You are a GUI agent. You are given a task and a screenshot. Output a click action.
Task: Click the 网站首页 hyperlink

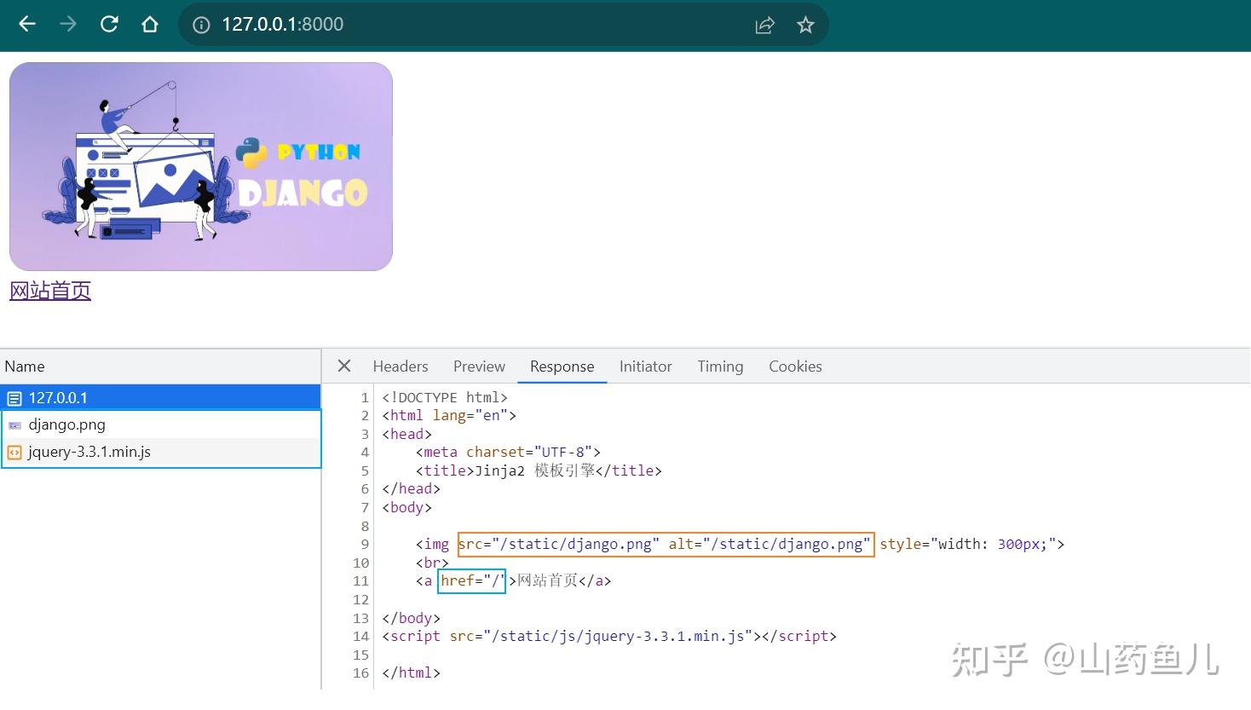pos(50,291)
